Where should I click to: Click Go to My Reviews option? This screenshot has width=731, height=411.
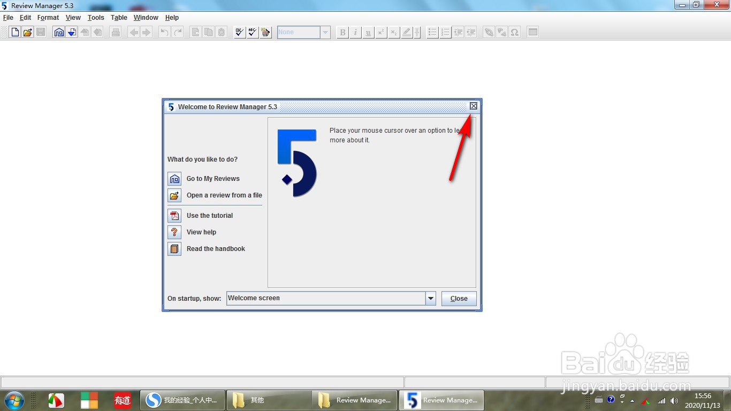(x=213, y=179)
